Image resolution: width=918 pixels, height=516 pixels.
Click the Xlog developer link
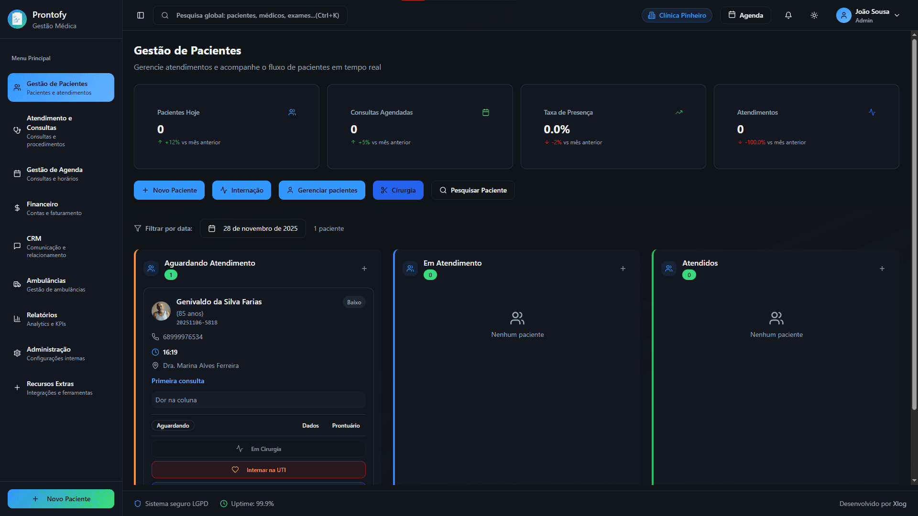pyautogui.click(x=899, y=504)
